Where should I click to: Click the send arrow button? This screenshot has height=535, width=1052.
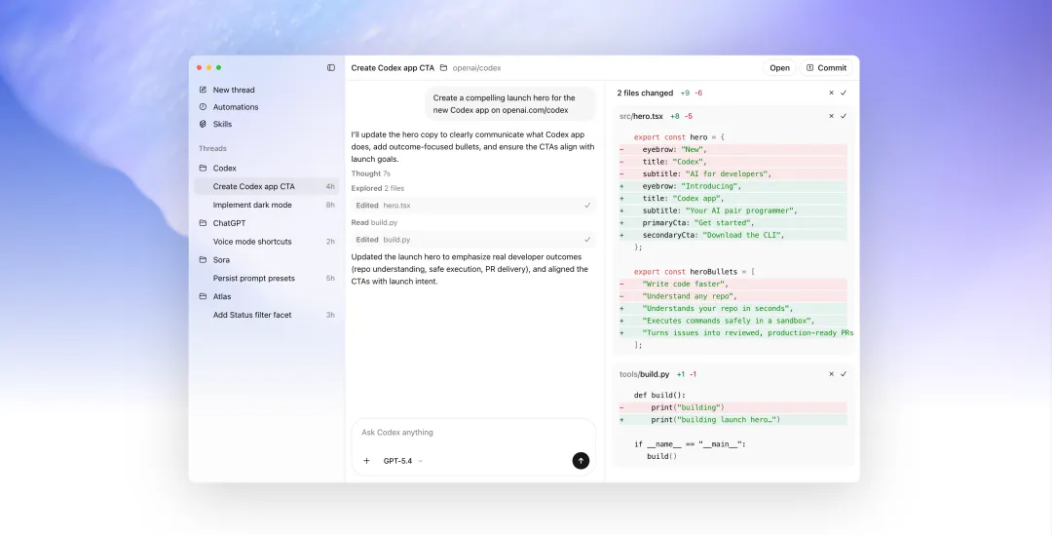(581, 461)
